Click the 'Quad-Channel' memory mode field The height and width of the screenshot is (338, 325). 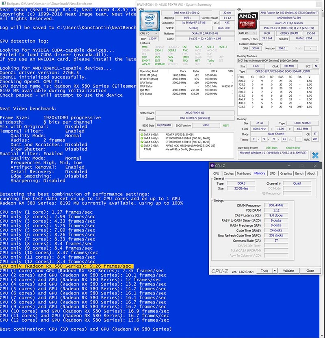click(276, 134)
